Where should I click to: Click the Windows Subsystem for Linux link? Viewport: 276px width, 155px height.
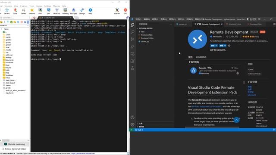[207, 106]
